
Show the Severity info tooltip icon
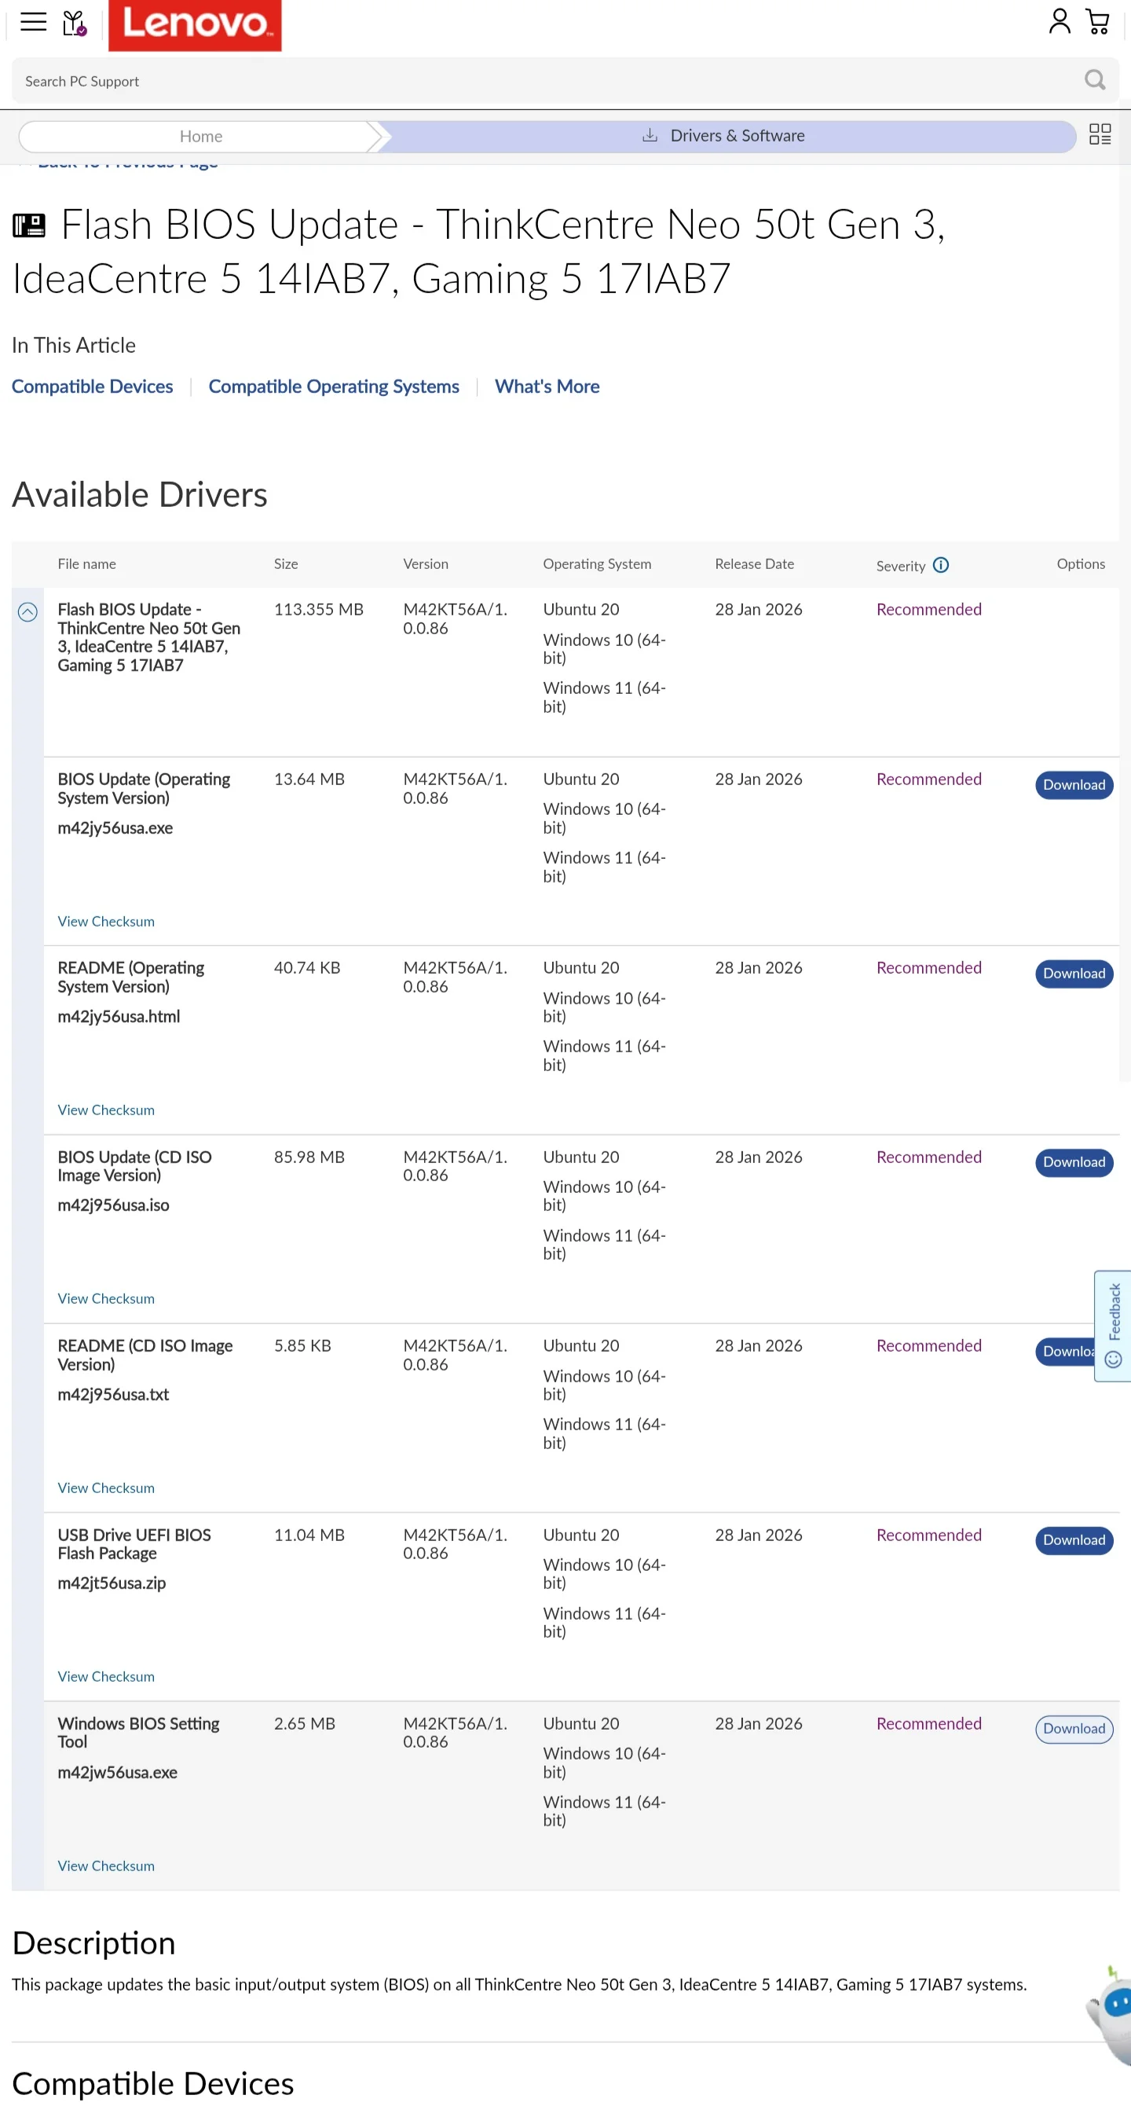coord(941,565)
